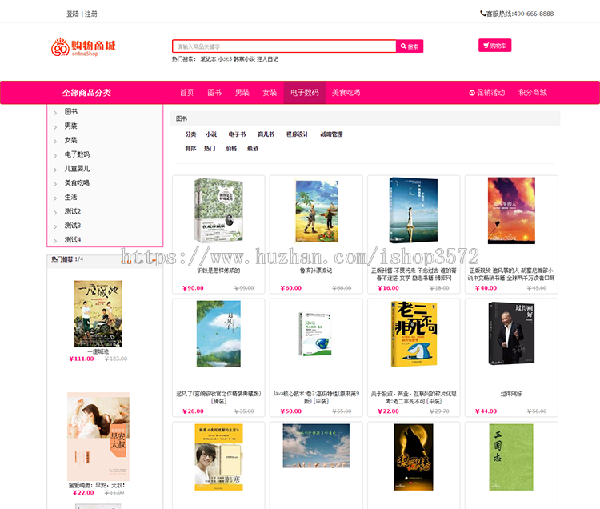Open 起风了 book cover
The height and width of the screenshot is (509, 600).
coord(218,334)
